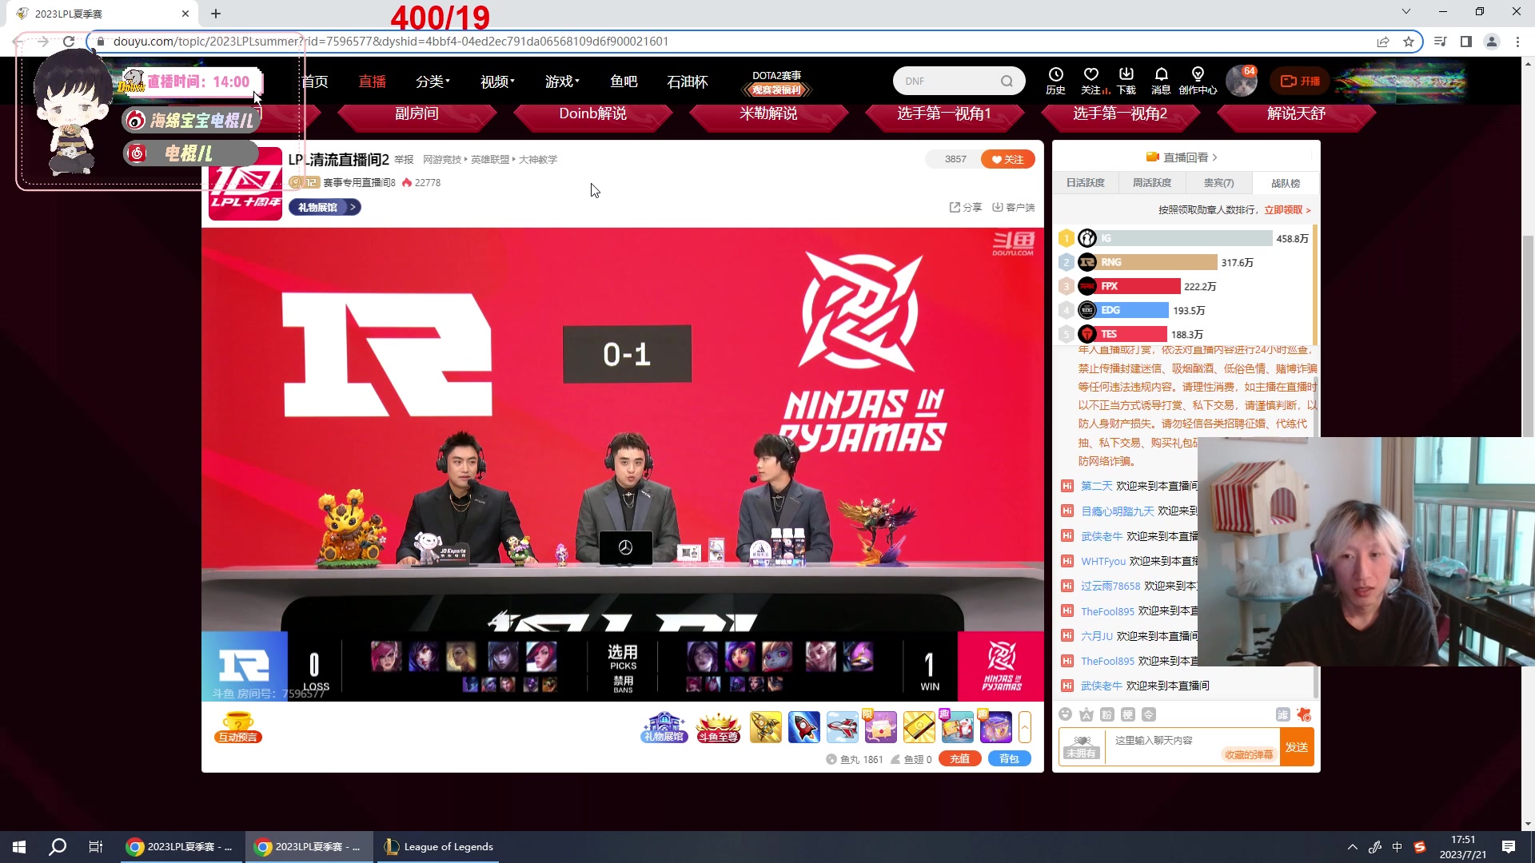The height and width of the screenshot is (863, 1535).
Task: Switch to 选手第一视角2 stream
Action: 1120,113
